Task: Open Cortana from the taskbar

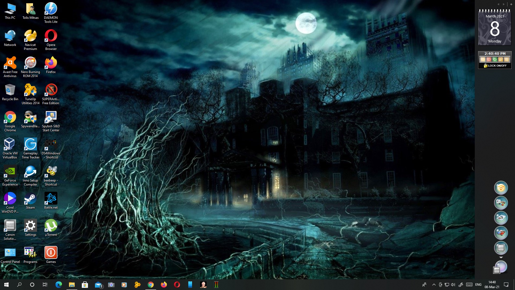Action: coord(32,285)
